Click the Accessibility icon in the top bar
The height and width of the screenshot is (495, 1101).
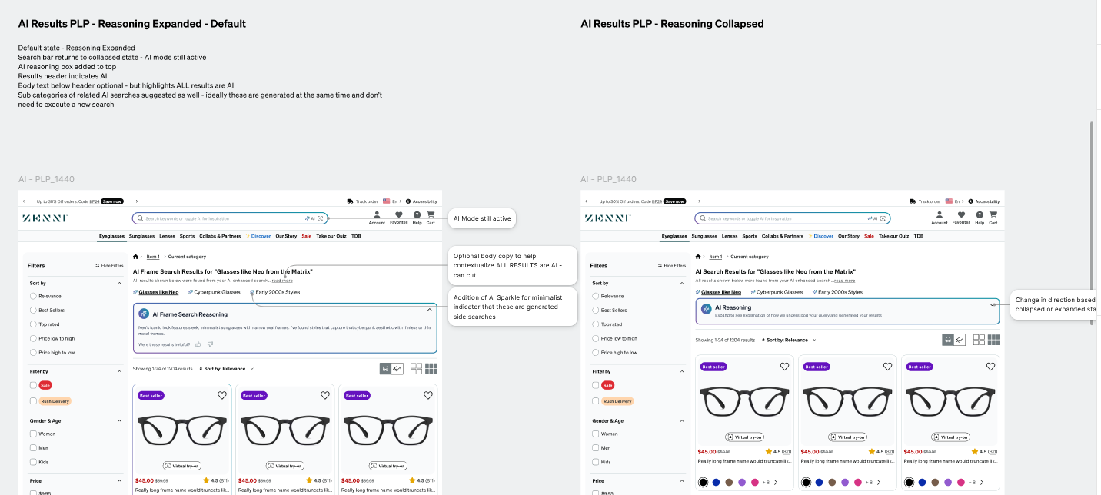pos(408,201)
